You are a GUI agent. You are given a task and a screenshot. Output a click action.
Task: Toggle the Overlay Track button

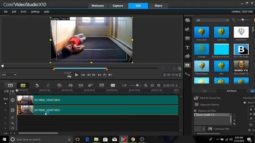click(12, 110)
